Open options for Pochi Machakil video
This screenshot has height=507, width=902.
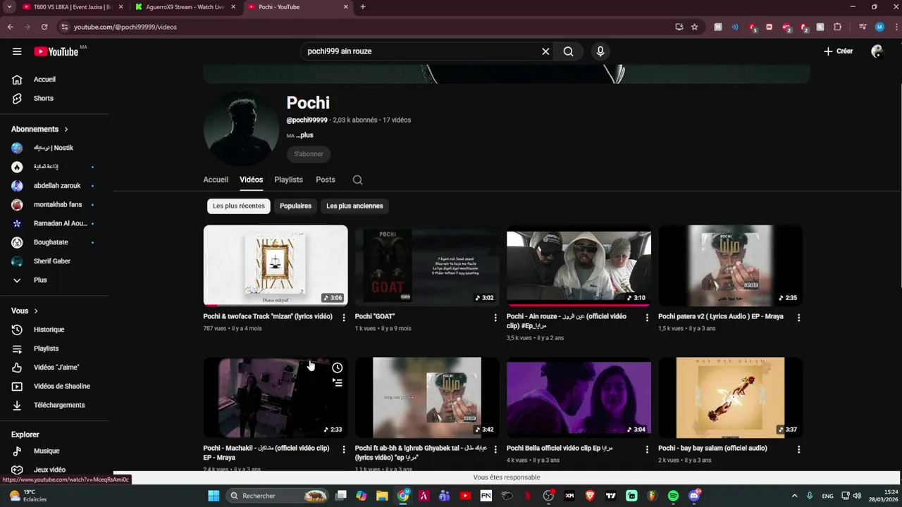[344, 449]
